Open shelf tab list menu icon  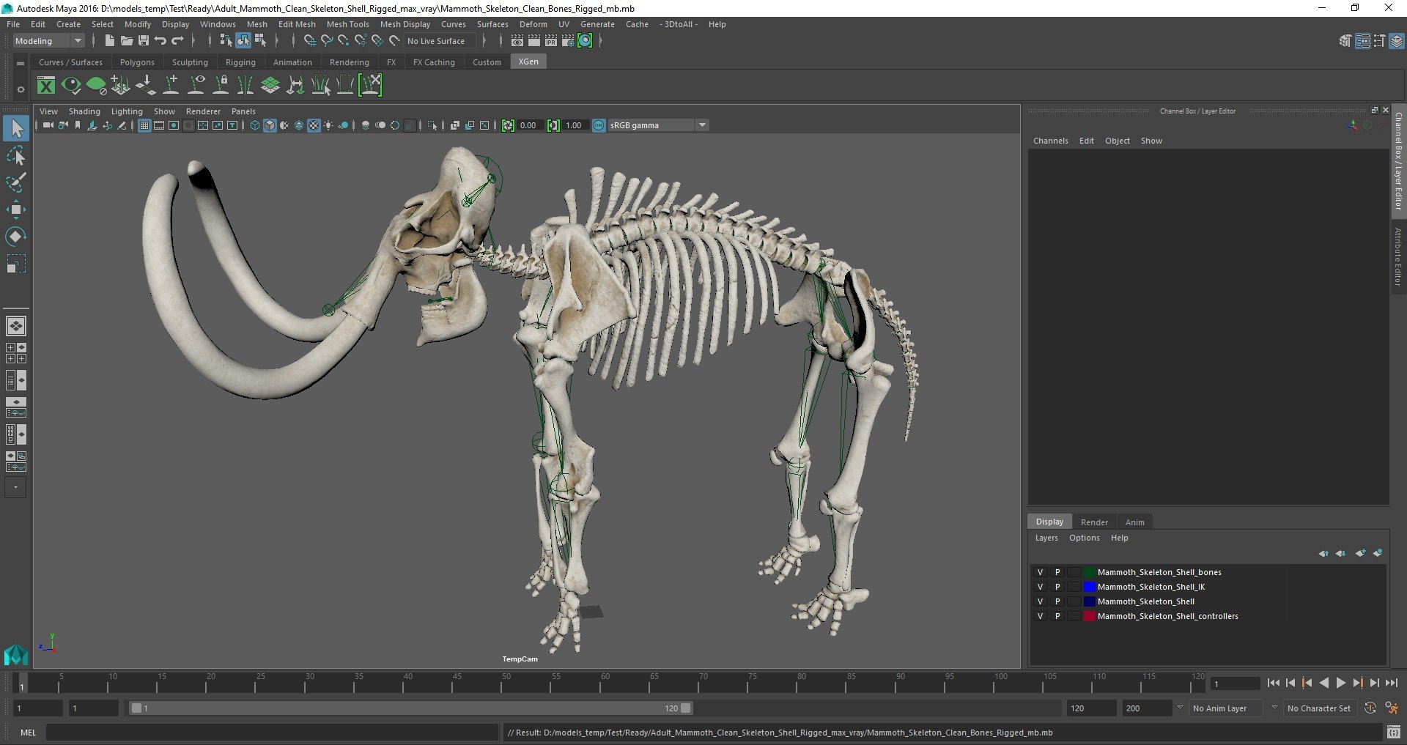21,64
